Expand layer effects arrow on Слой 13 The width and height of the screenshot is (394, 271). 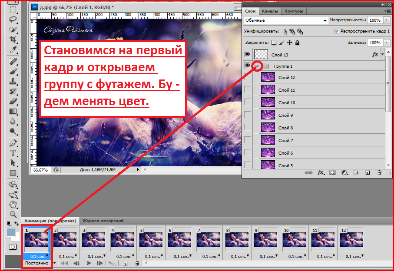382,54
